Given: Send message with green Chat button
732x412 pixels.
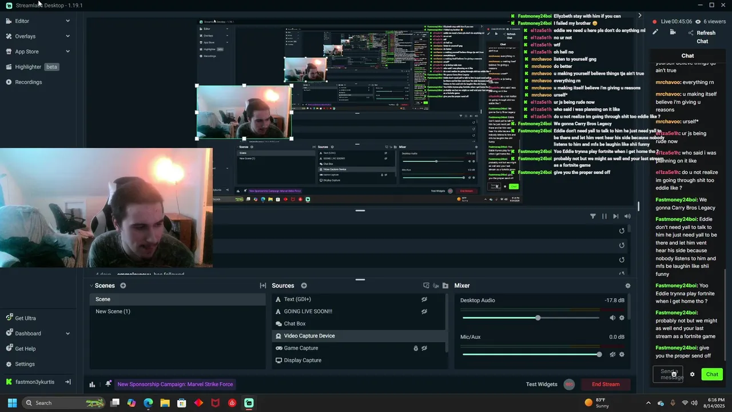Looking at the screenshot, I should coord(712,374).
